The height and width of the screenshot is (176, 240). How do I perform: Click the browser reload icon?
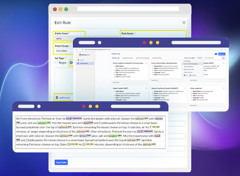(82, 49)
